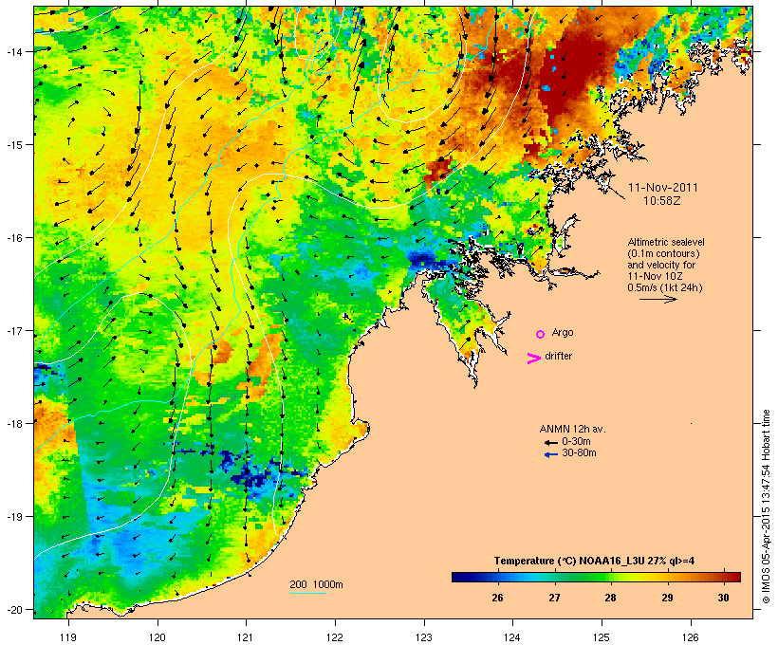Screen dimensions: 778x645
Task: Click the cyan 200 1000m depth line
Action: pos(308,594)
